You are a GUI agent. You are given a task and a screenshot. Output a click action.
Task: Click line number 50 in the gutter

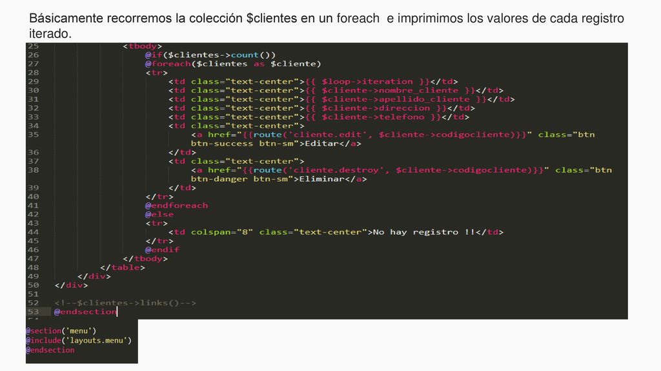(34, 285)
